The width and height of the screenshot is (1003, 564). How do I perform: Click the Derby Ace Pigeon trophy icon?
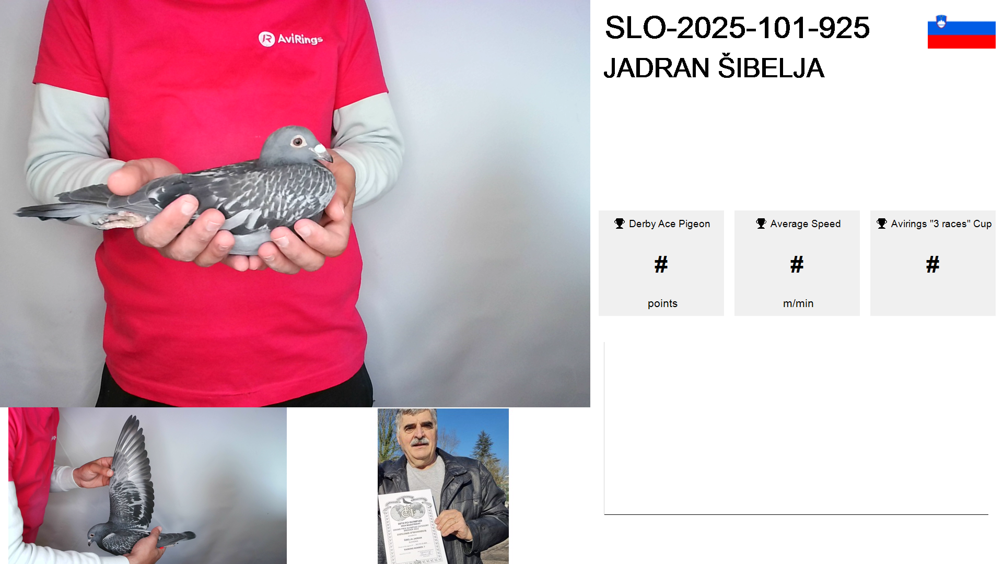pos(620,224)
